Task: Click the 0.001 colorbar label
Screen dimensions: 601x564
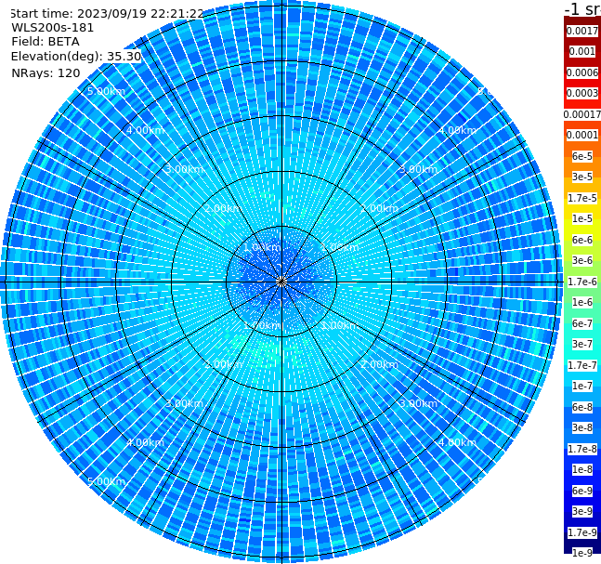Action: coord(582,51)
